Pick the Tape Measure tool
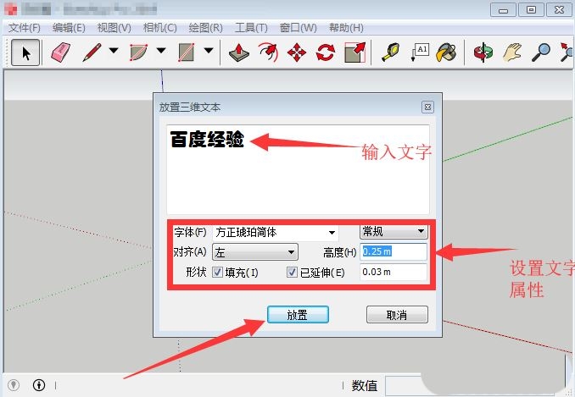The width and height of the screenshot is (575, 397). coord(391,52)
